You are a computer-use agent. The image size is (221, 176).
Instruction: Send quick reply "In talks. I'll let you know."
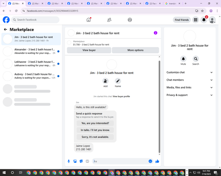(x=95, y=130)
